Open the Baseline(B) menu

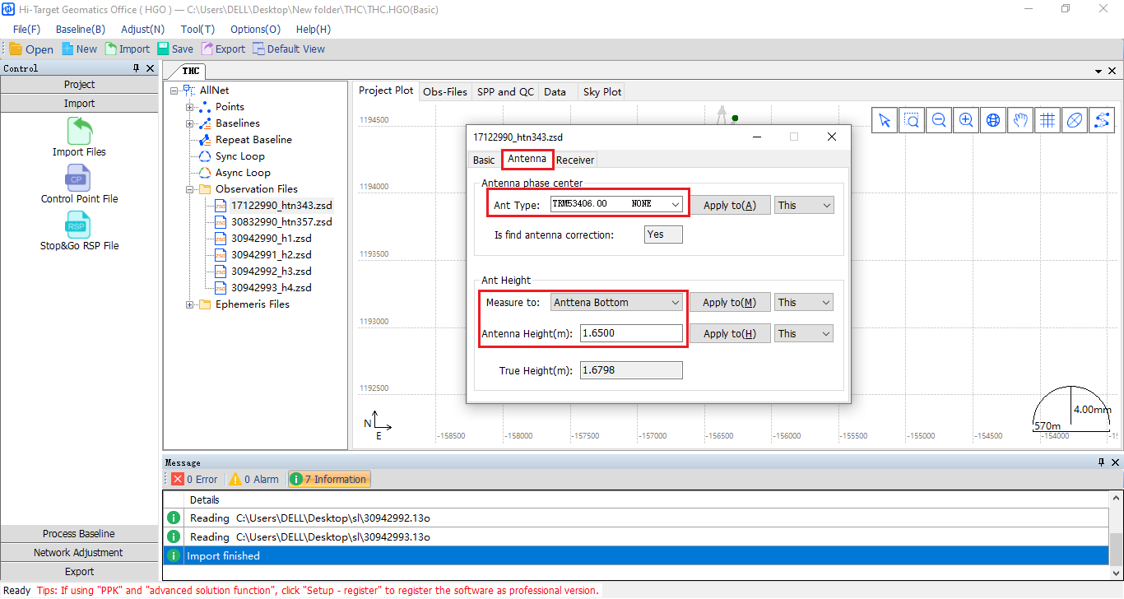pyautogui.click(x=81, y=29)
